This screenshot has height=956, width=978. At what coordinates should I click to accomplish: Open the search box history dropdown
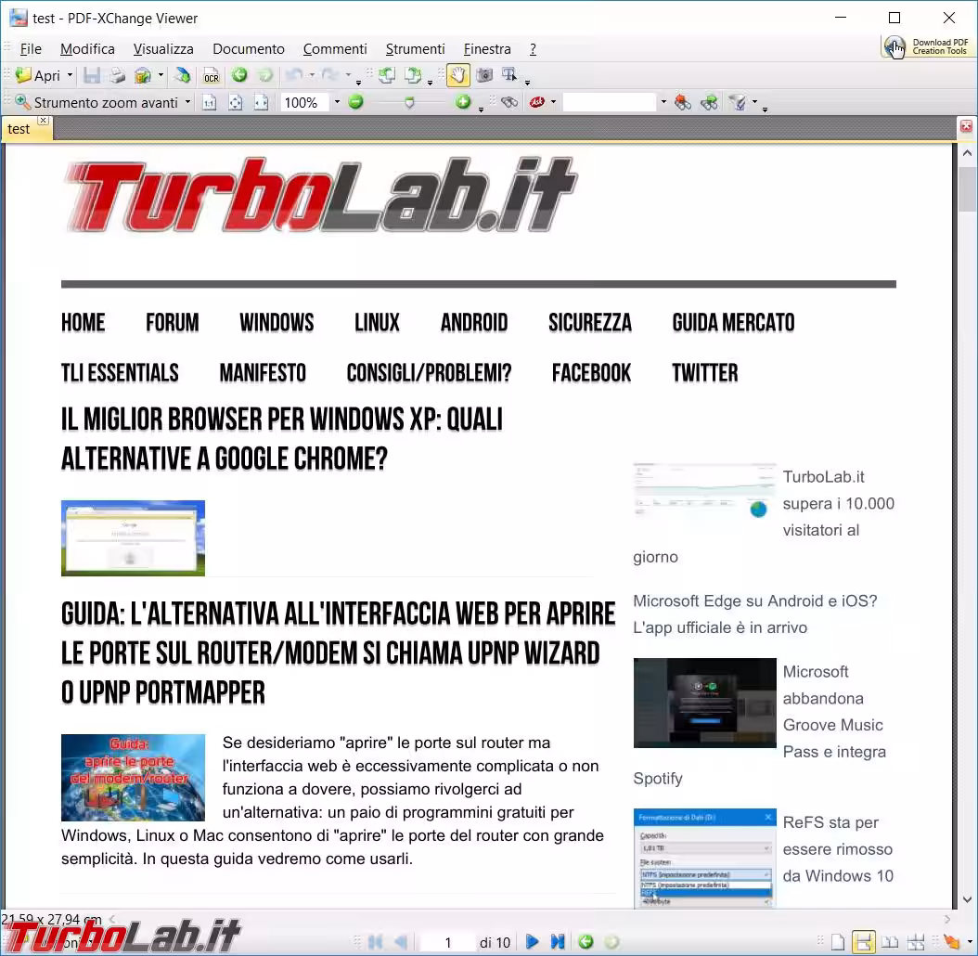(663, 102)
